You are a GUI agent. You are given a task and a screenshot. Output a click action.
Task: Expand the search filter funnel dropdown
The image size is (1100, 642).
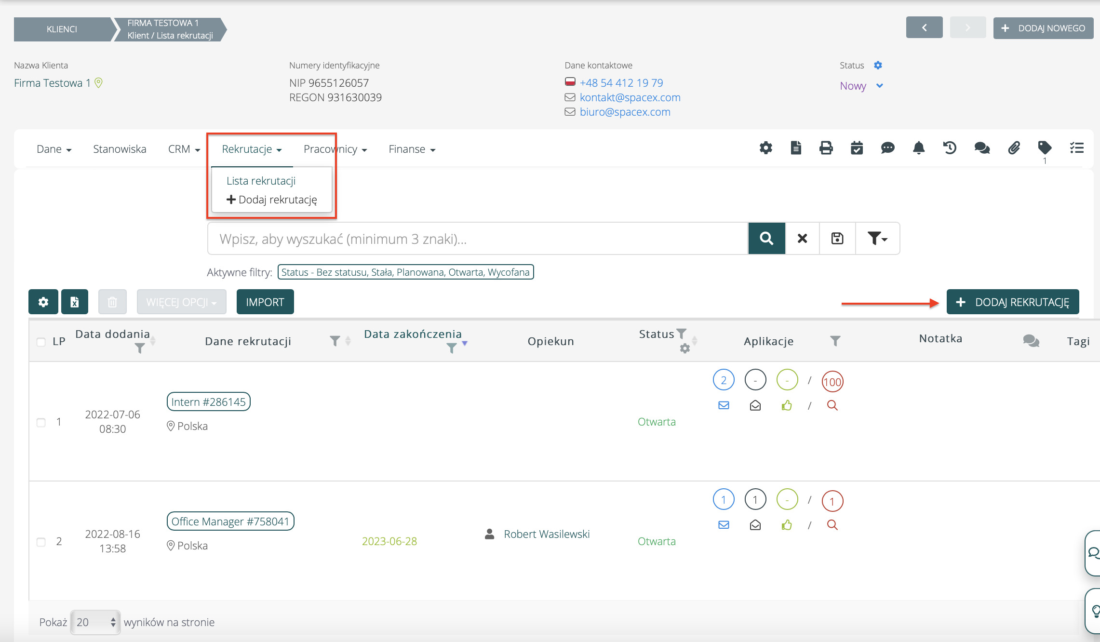click(x=877, y=239)
